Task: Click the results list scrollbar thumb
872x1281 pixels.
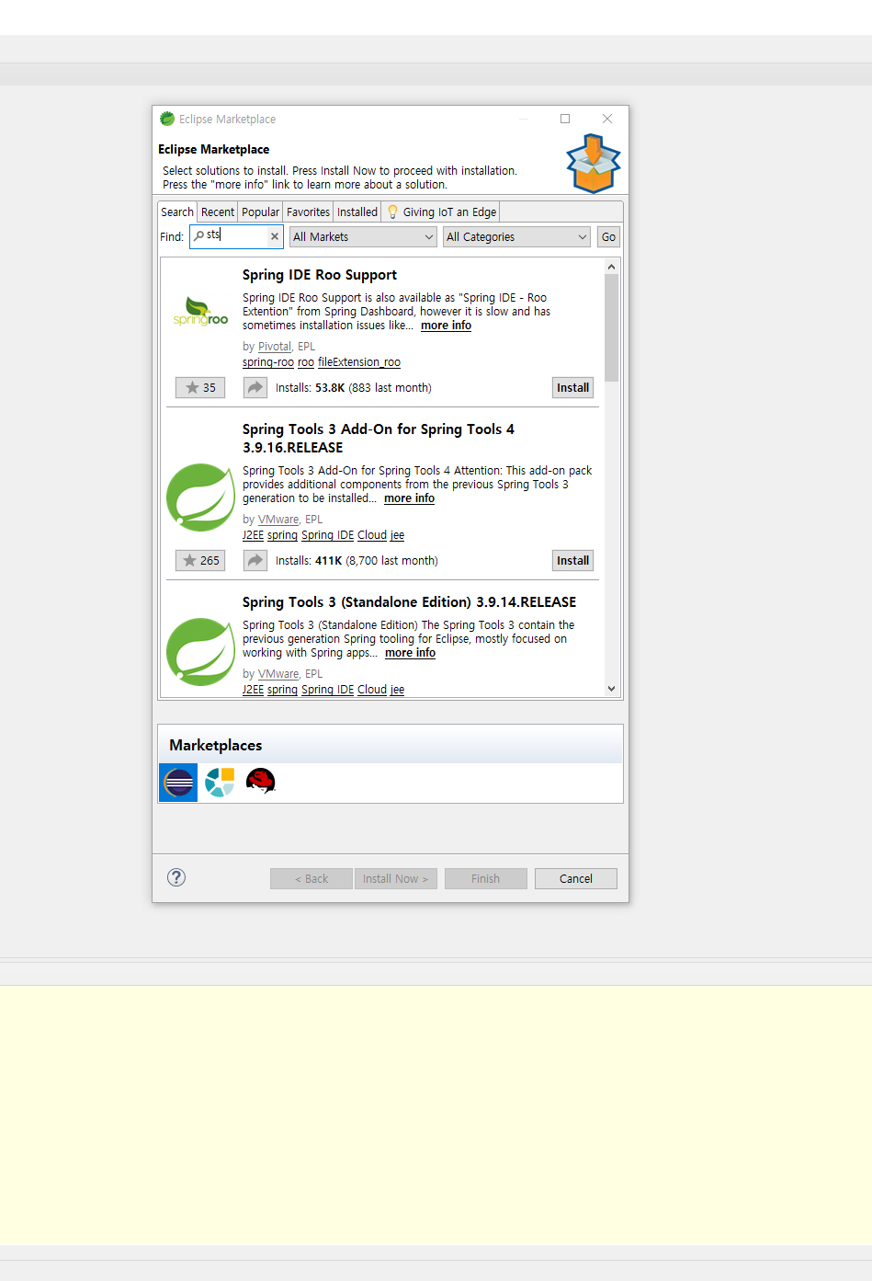Action: (611, 327)
